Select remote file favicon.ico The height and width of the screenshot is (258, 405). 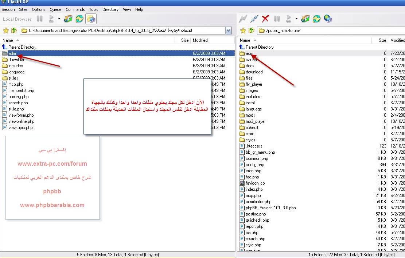click(252, 183)
